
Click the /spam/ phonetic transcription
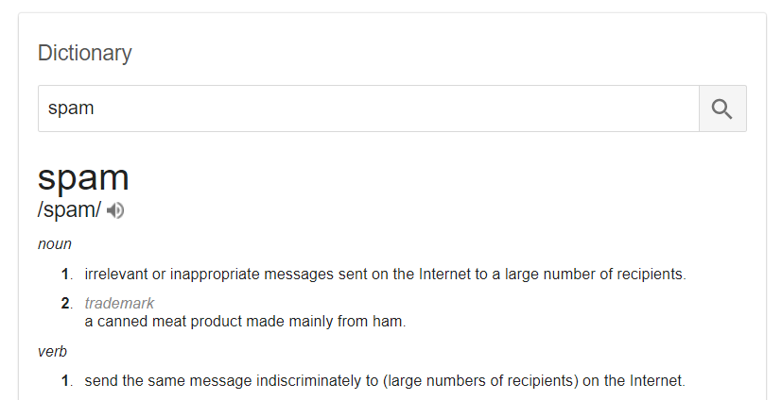pos(69,210)
